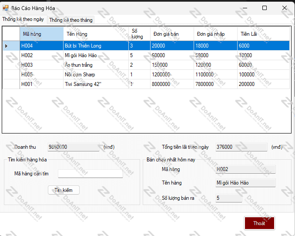Select the 'Thống kê theo ngày' tab
Image resolution: width=295 pixels, height=236 pixels.
coord(23,20)
